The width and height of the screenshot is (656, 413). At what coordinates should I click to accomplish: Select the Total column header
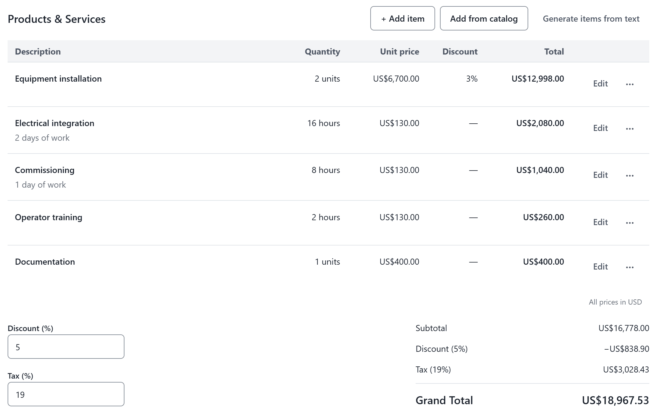[554, 52]
